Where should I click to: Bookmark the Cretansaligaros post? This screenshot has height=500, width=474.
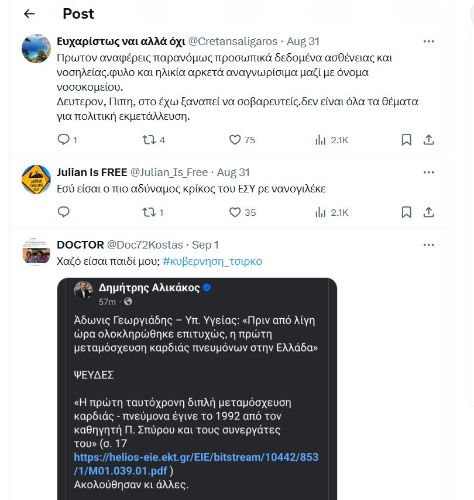tap(406, 140)
